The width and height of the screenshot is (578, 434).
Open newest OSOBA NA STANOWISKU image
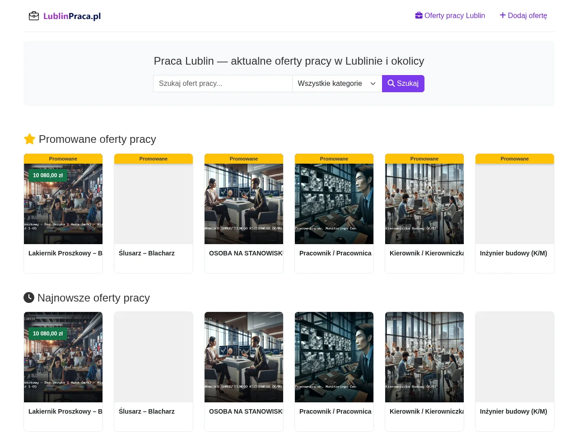click(x=244, y=357)
